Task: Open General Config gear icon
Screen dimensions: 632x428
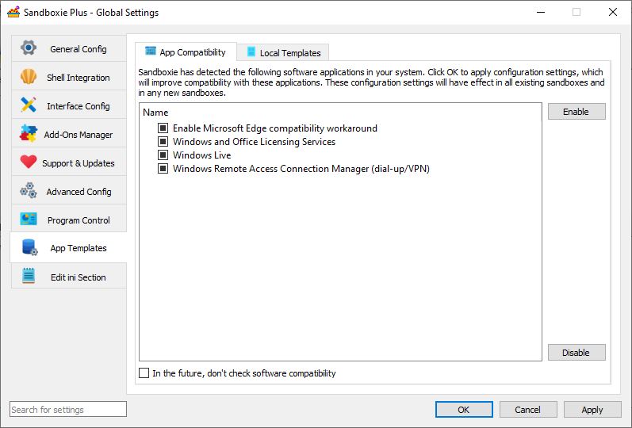Action: (29, 48)
